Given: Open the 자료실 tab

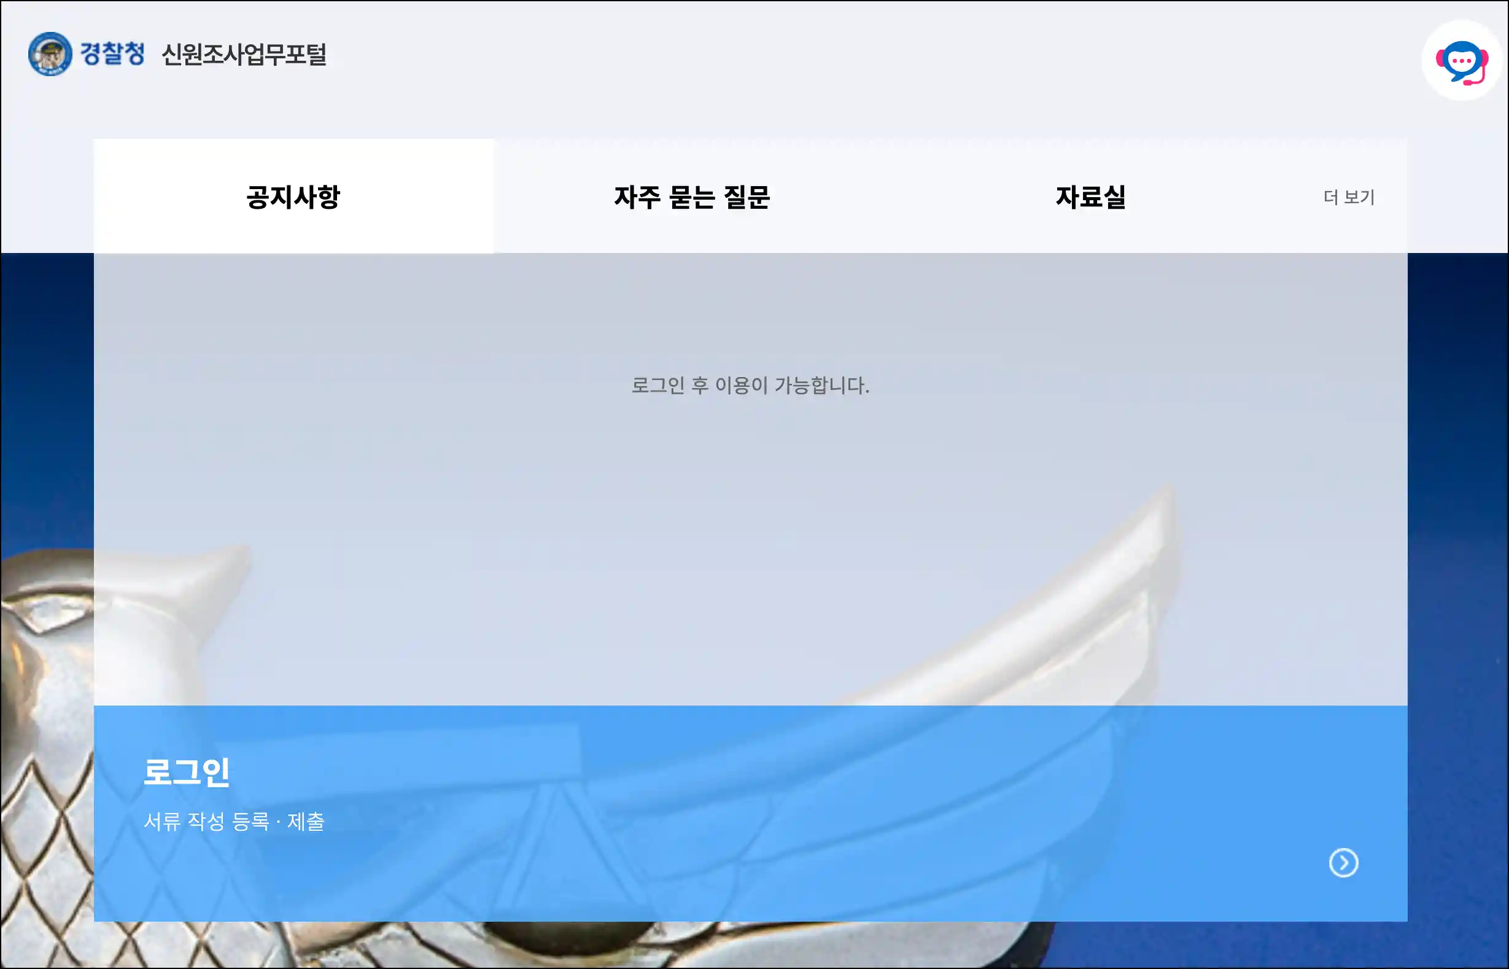Looking at the screenshot, I should tap(1090, 197).
